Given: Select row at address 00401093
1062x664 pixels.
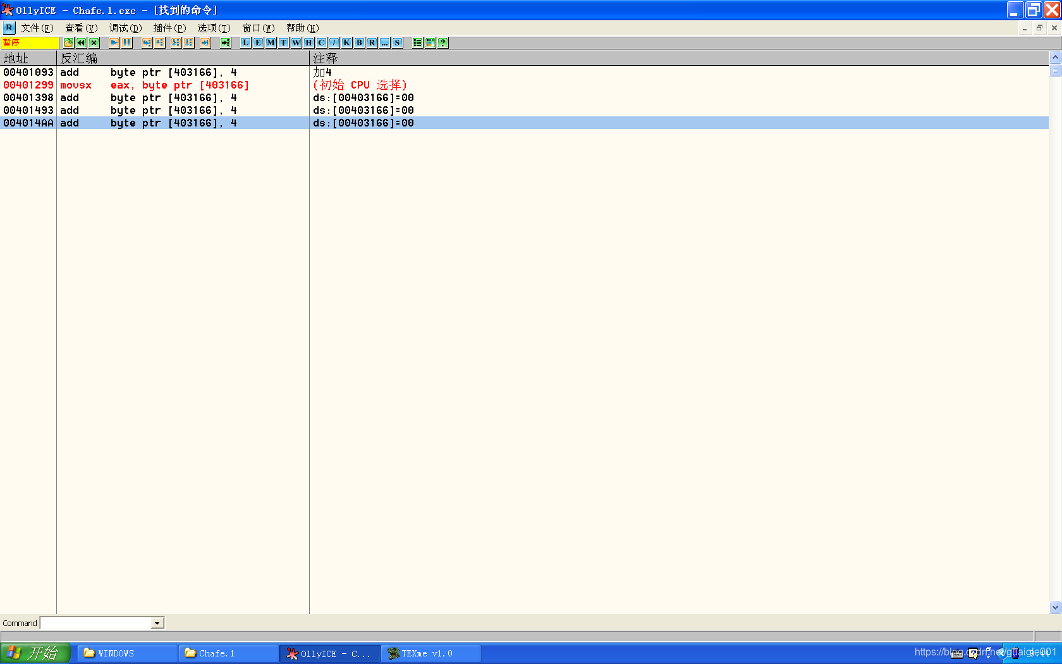Looking at the screenshot, I should click(x=524, y=72).
